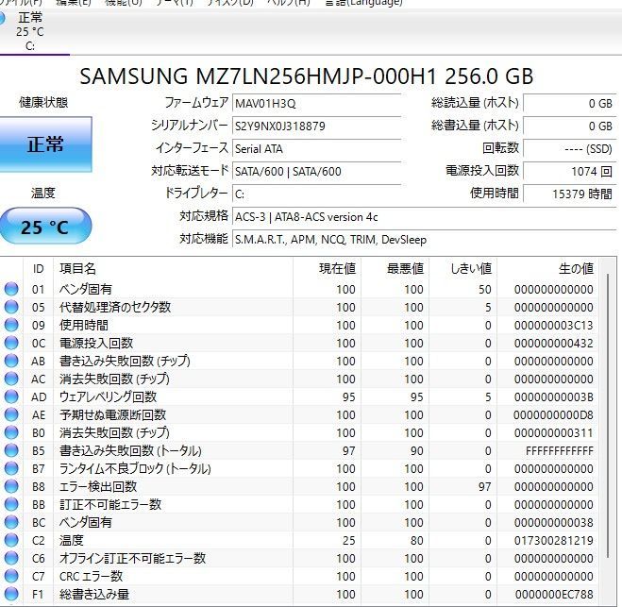Click the drive letter field C:
This screenshot has height=607, width=622.
coord(316,194)
